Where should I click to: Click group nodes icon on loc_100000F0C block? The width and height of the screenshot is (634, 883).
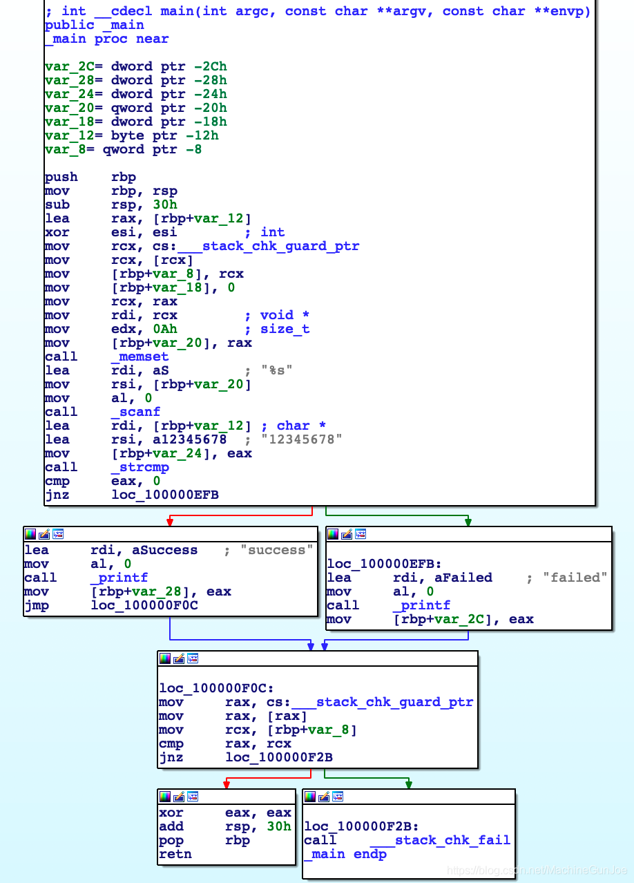[x=192, y=658]
